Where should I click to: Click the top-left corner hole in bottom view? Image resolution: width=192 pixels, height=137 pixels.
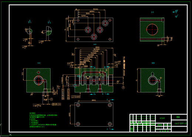pyautogui.click(x=78, y=105)
